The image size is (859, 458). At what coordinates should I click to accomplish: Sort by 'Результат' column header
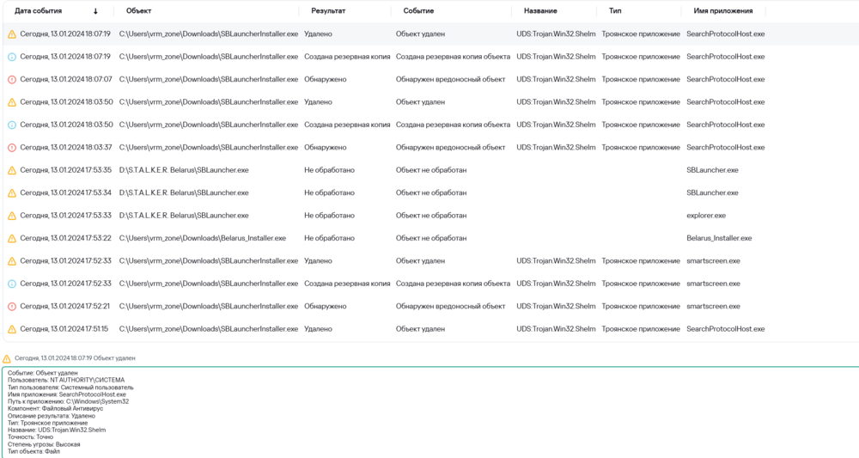tap(327, 11)
